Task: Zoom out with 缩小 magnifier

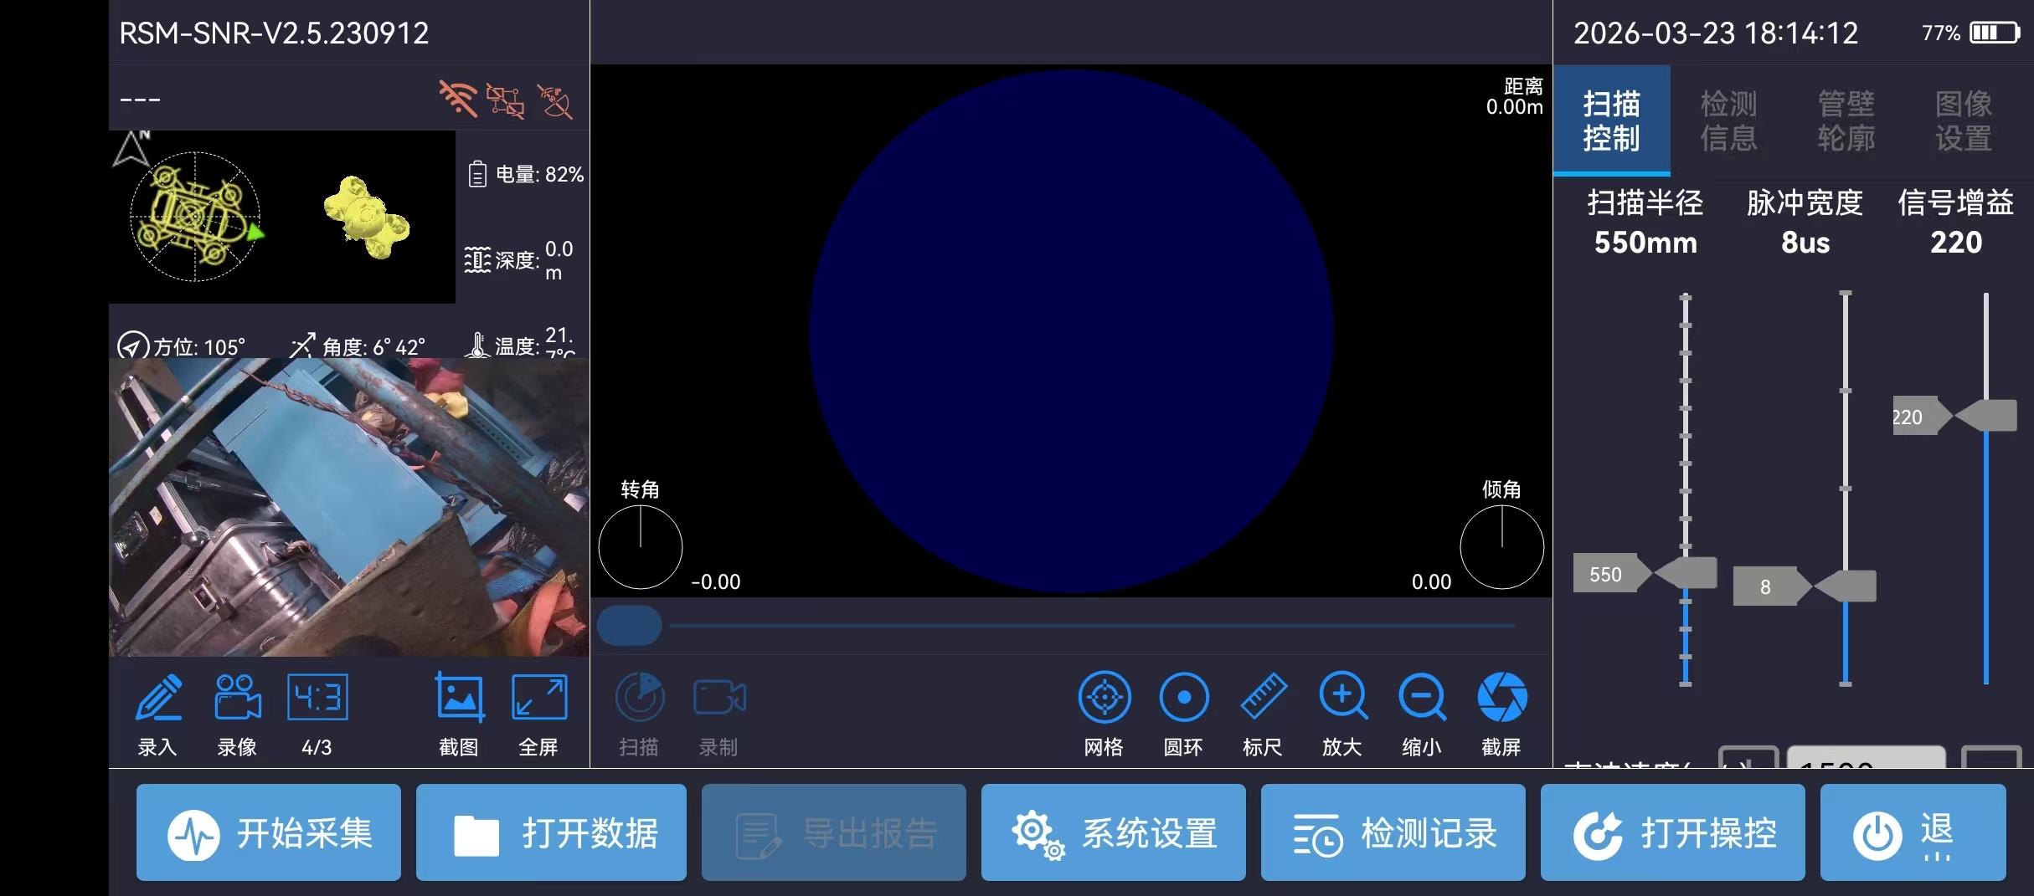Action: (1422, 698)
